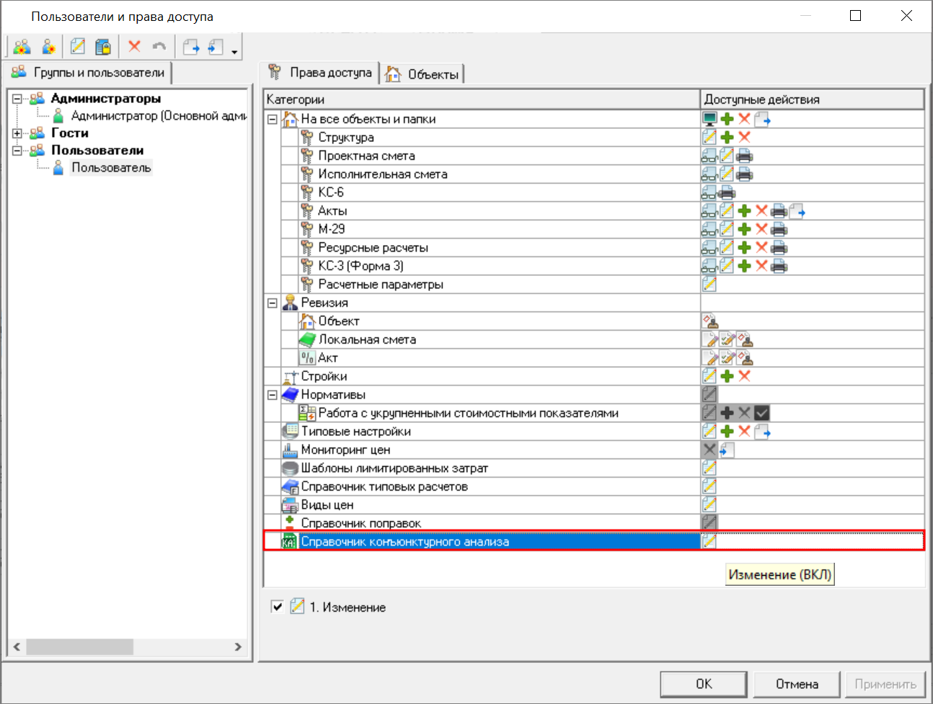Click the print icon in the КС-6 row
This screenshot has height=704, width=933.
pos(727,192)
